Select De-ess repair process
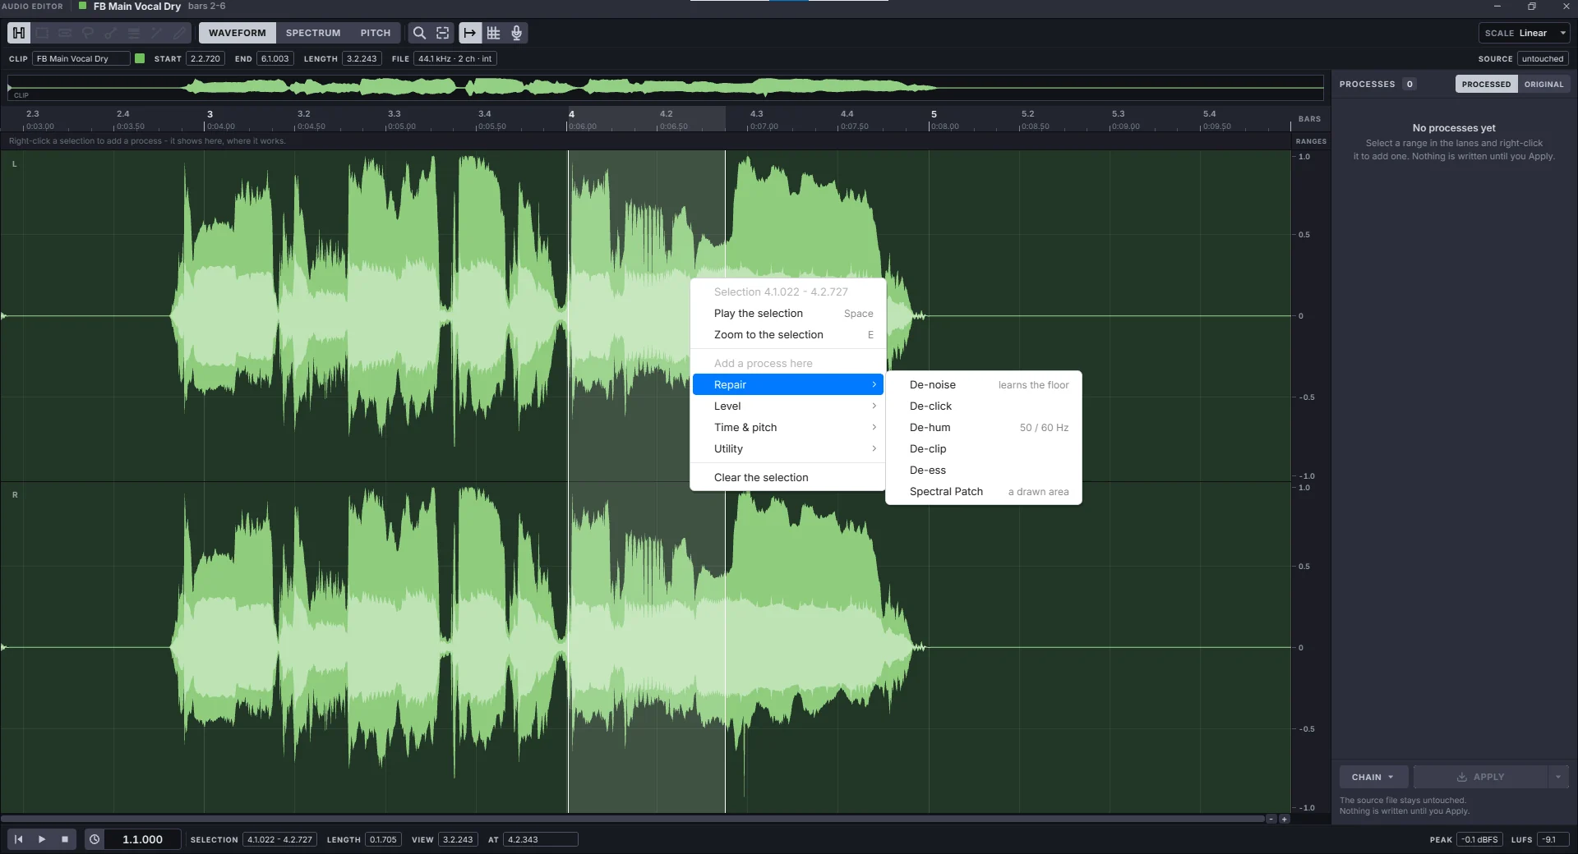The height and width of the screenshot is (854, 1578). coord(984,470)
